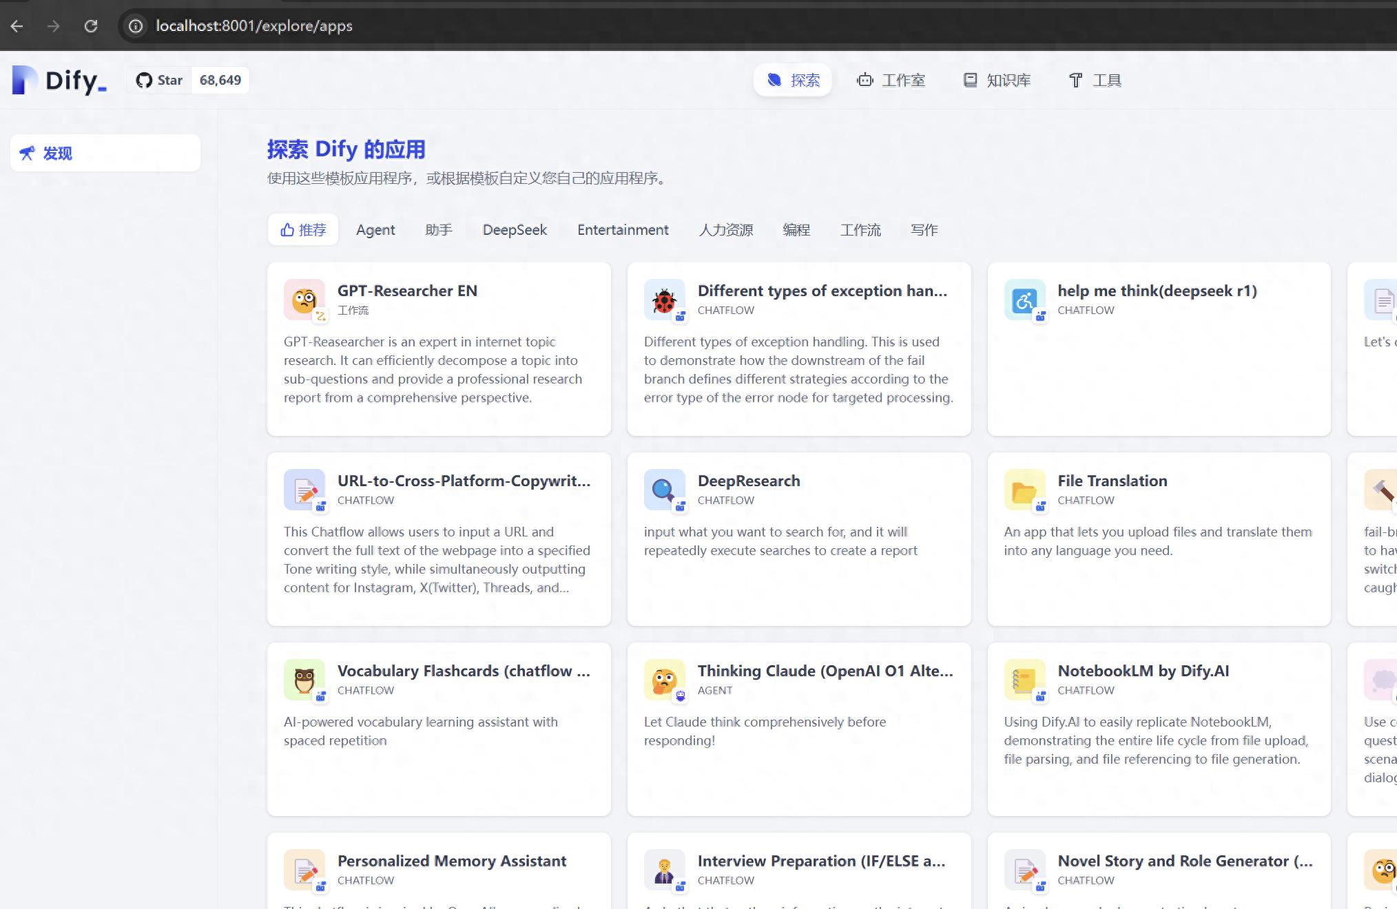Open Different types of exception handling title
This screenshot has height=909, width=1397.
tap(822, 291)
